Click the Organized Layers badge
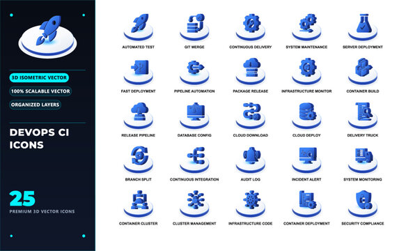 click(x=35, y=105)
